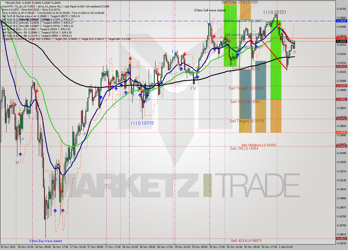Screen dimensions: 348x250
Task: Click the 'Time A:2024.11.29 17:00:00' line
Action: point(18,13)
